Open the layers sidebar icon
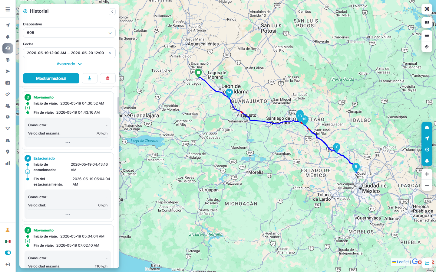 click(8, 60)
